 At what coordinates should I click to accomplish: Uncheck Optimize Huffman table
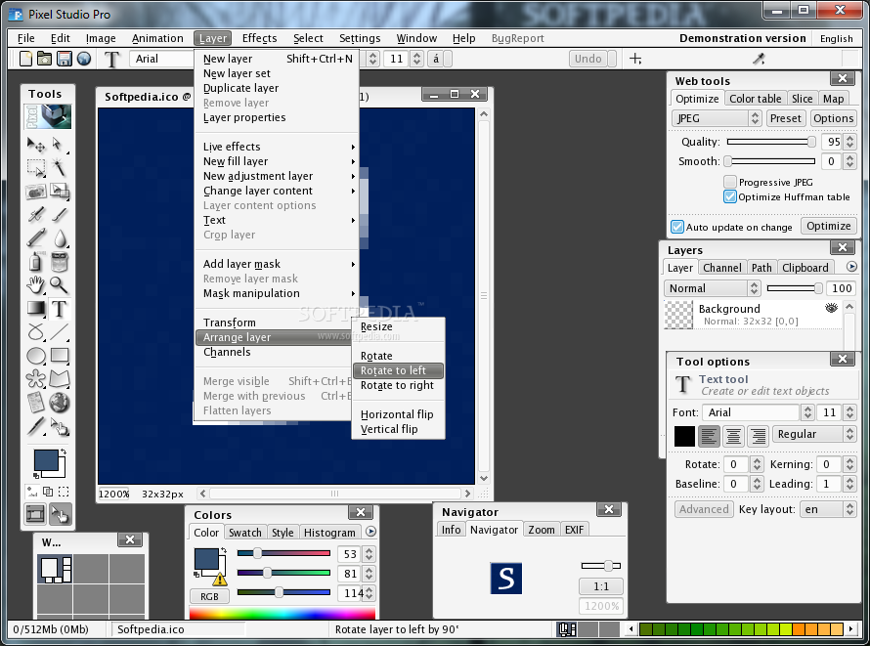tap(730, 196)
